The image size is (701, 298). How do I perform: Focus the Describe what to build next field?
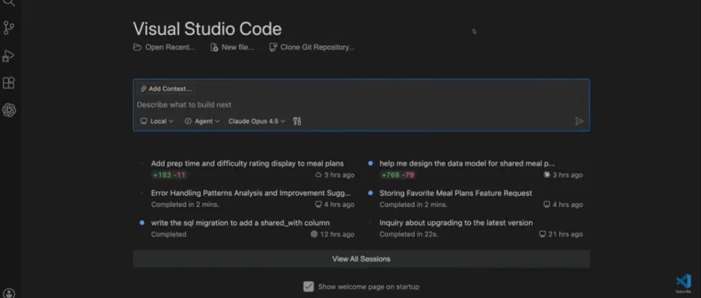click(x=362, y=105)
